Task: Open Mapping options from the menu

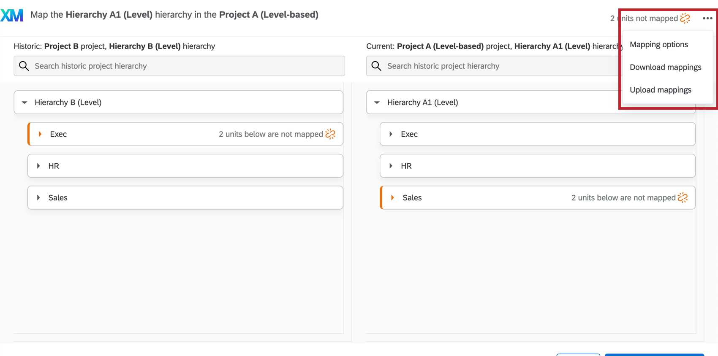Action: click(x=658, y=44)
